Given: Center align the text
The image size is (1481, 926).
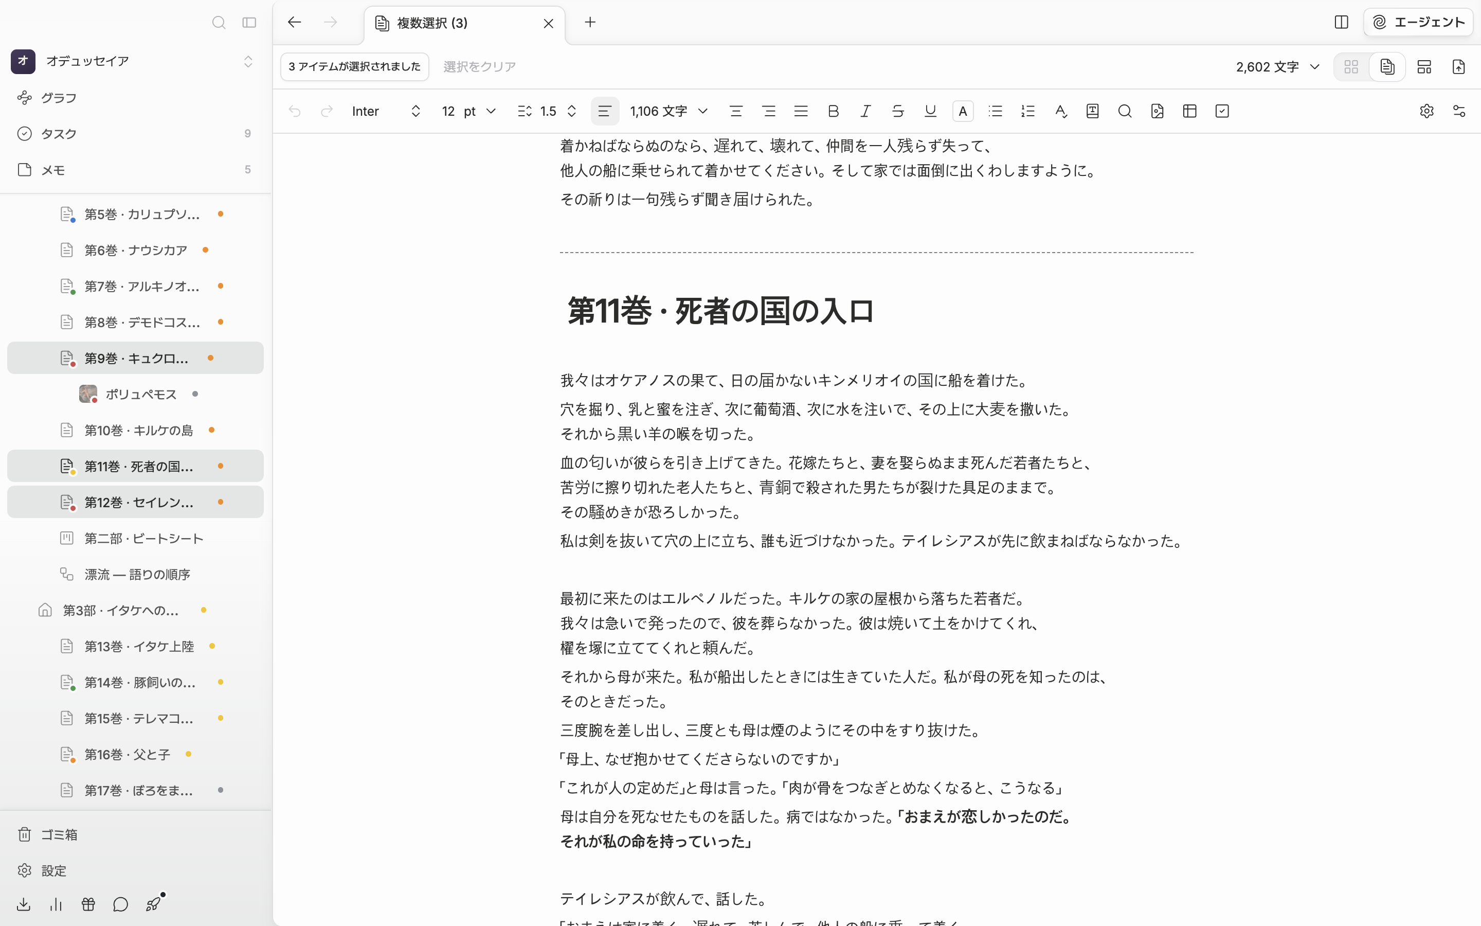Looking at the screenshot, I should click(736, 111).
